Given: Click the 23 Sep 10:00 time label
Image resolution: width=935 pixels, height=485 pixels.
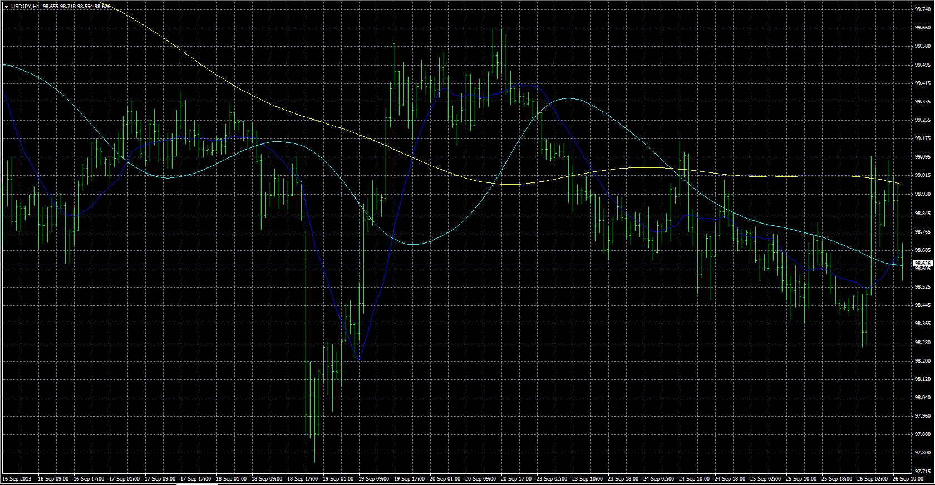Looking at the screenshot, I should tap(587, 478).
